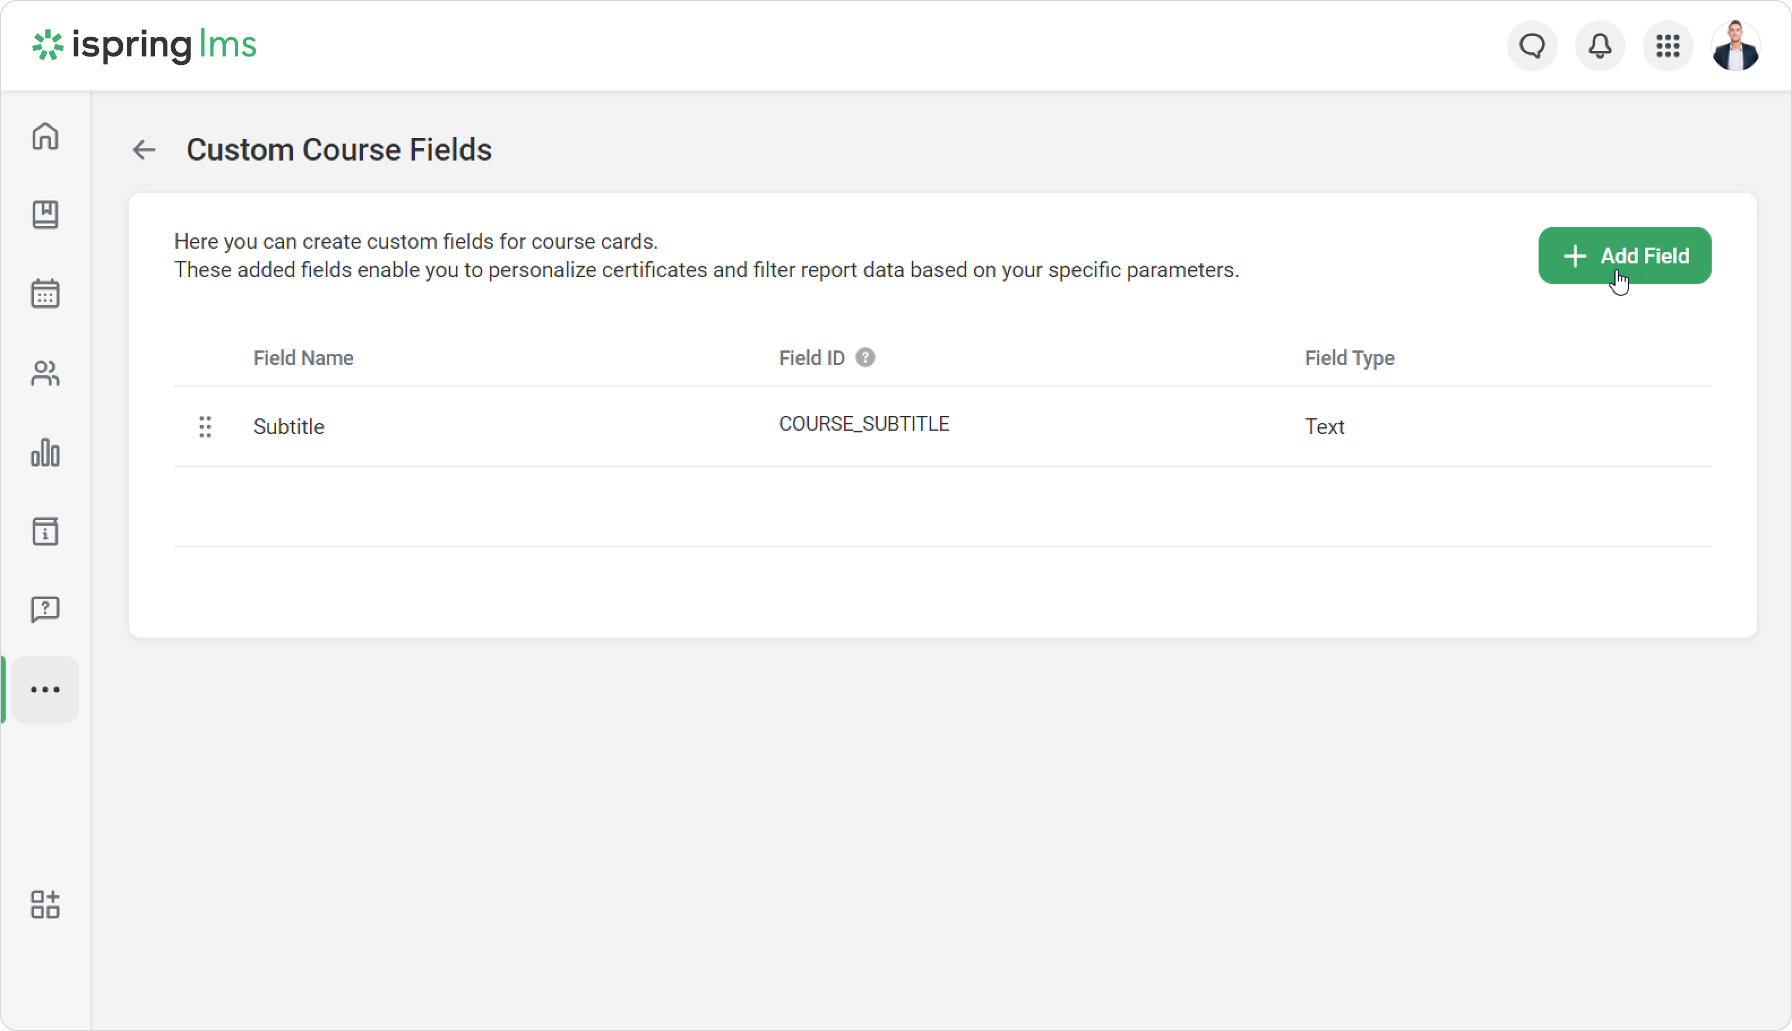Viewport: 1792px width, 1031px height.
Task: Open the add-apps grid plus icon
Action: tap(45, 904)
